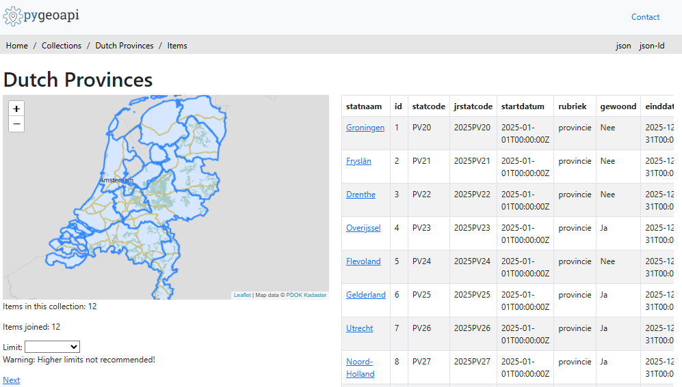Select the Overijssel province link
The width and height of the screenshot is (682, 387).
pyautogui.click(x=363, y=228)
